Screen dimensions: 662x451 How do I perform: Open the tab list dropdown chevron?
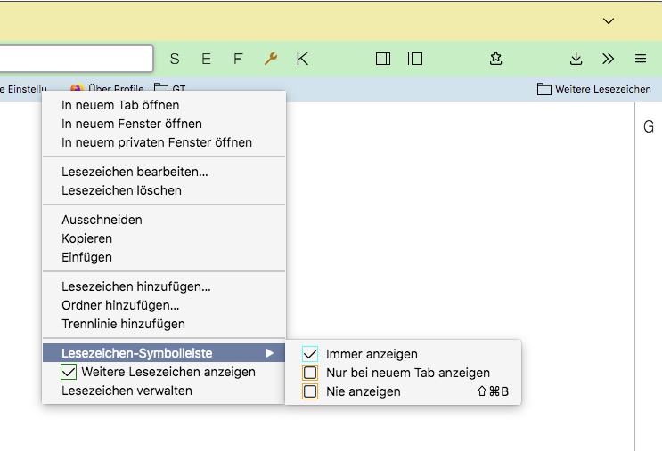pos(609,20)
